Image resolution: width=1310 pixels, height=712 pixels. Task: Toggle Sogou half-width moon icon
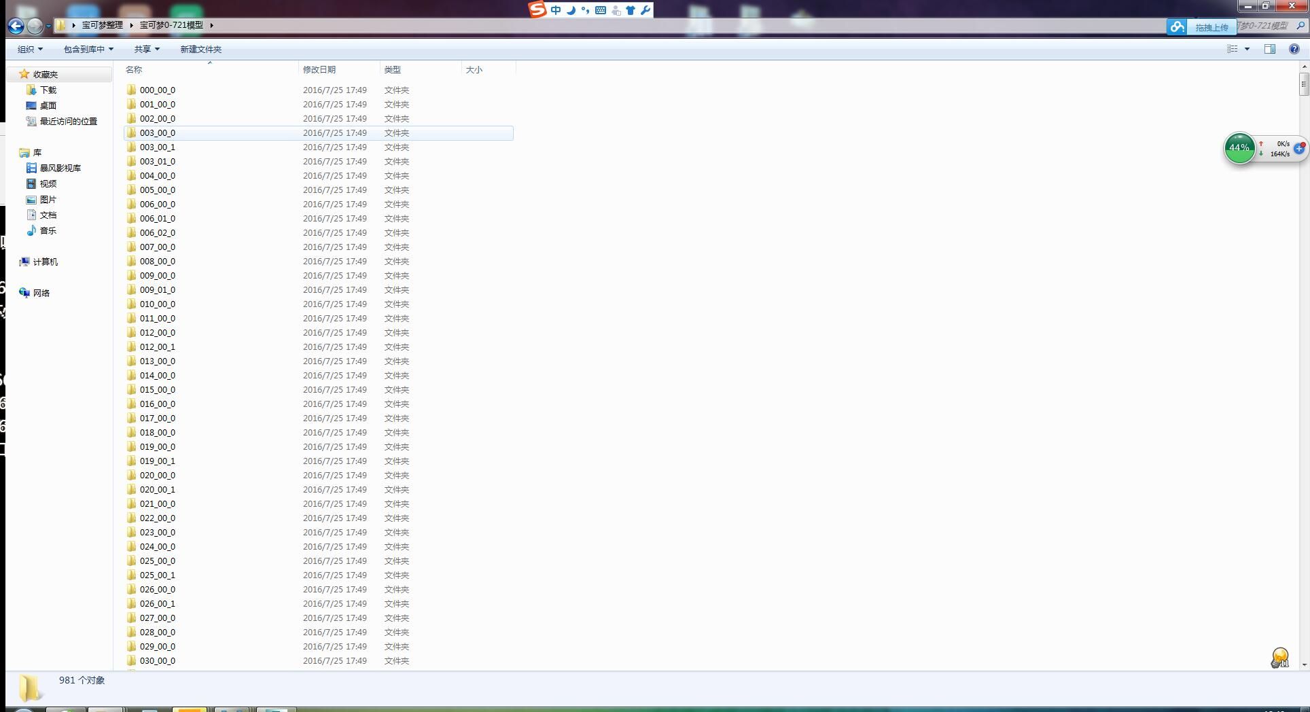click(571, 10)
